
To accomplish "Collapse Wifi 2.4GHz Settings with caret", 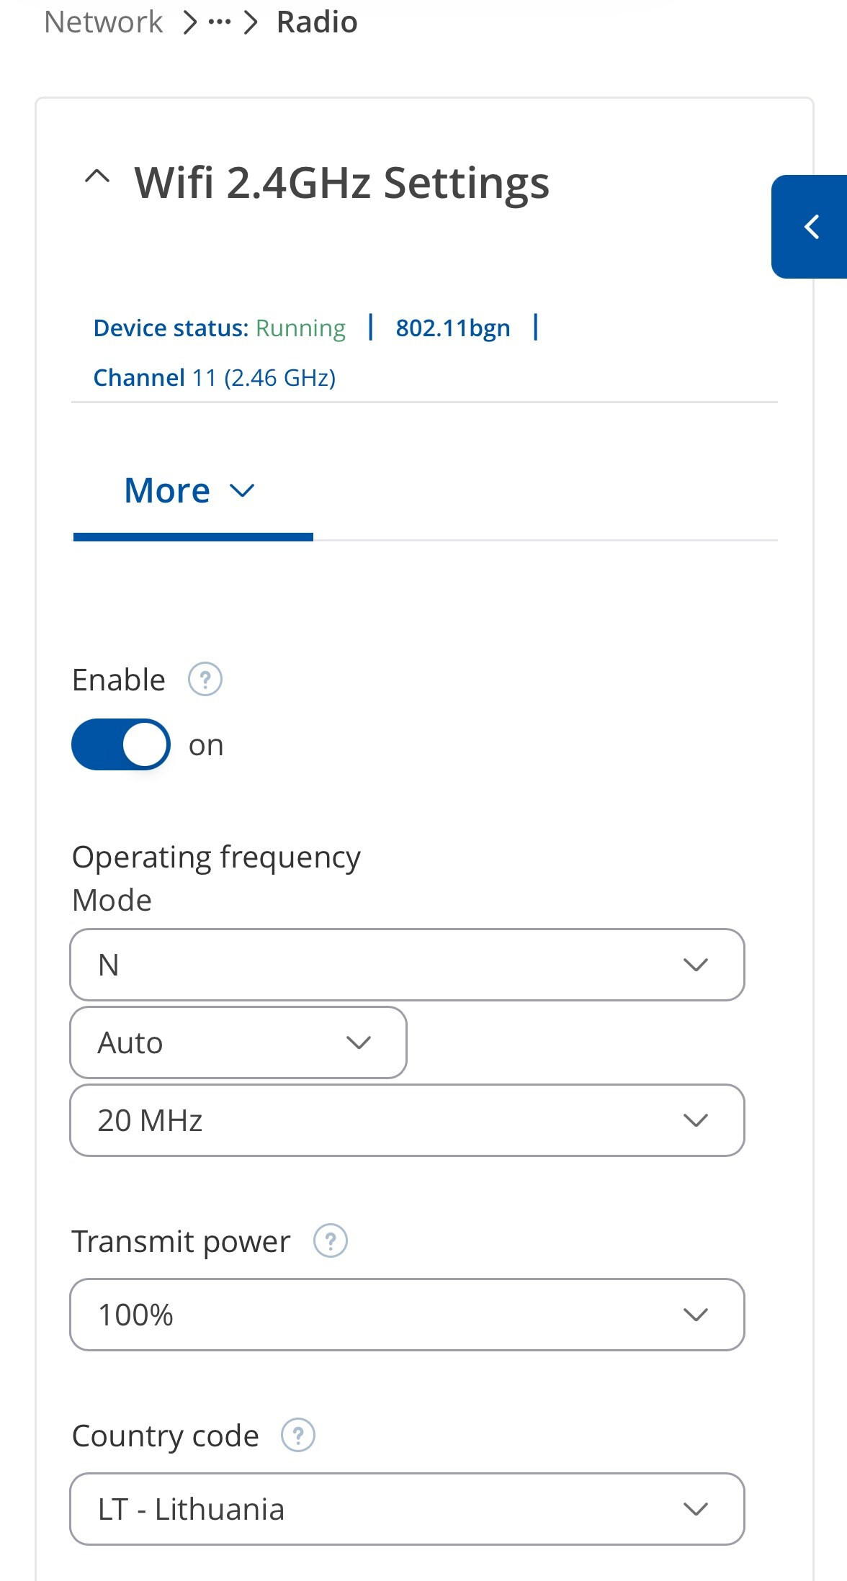I will (x=97, y=177).
